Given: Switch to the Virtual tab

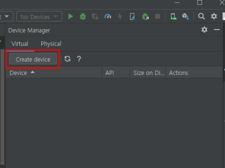Looking at the screenshot, I should coord(20,44).
